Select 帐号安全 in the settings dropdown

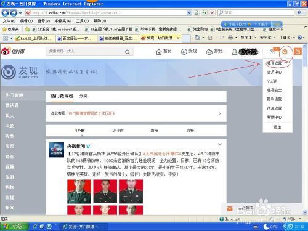274,90
